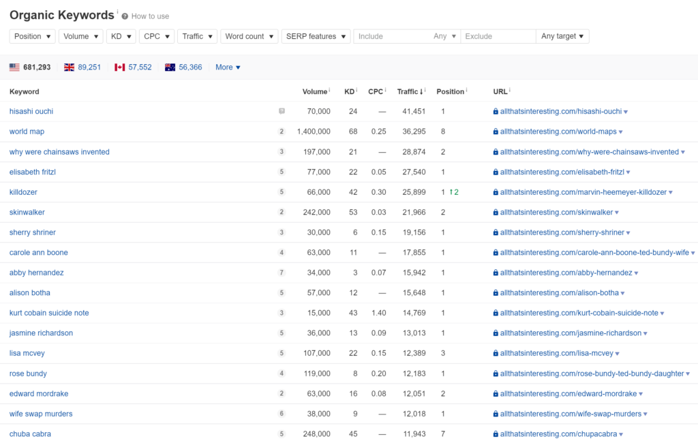Screen dimensions: 698x443
Task: Click lock icon beside skinwalker URL
Action: (x=496, y=213)
